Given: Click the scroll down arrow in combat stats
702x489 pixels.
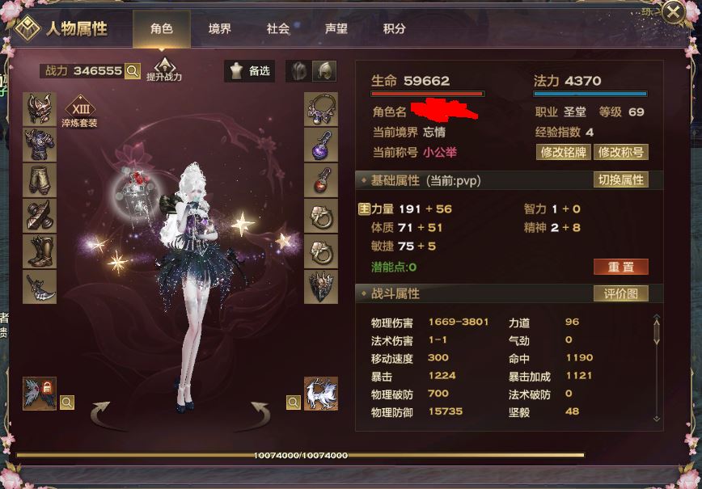Looking at the screenshot, I should (x=657, y=419).
